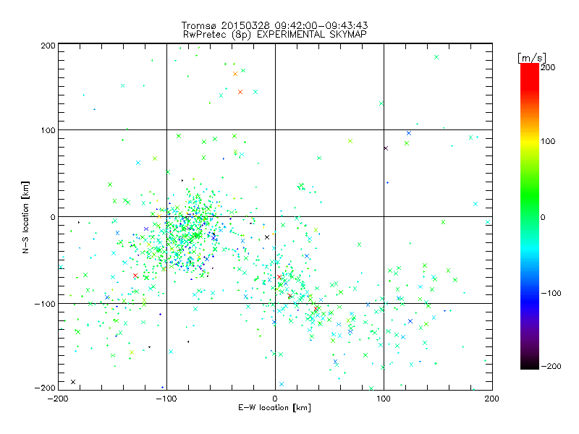Click the velocity color bar
Screen dimensions: 579x434
(530, 216)
